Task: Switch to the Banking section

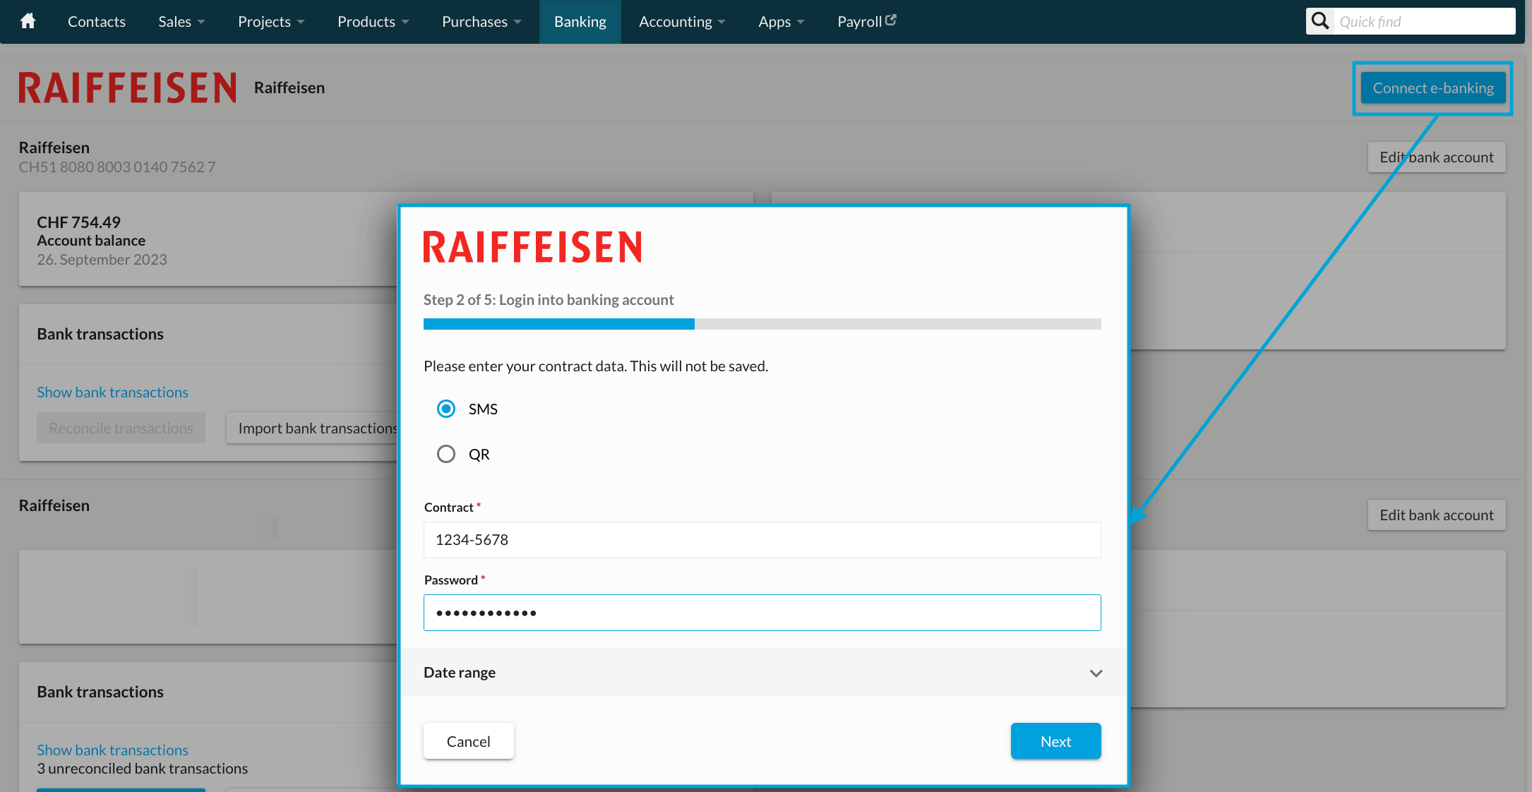Action: pyautogui.click(x=580, y=22)
